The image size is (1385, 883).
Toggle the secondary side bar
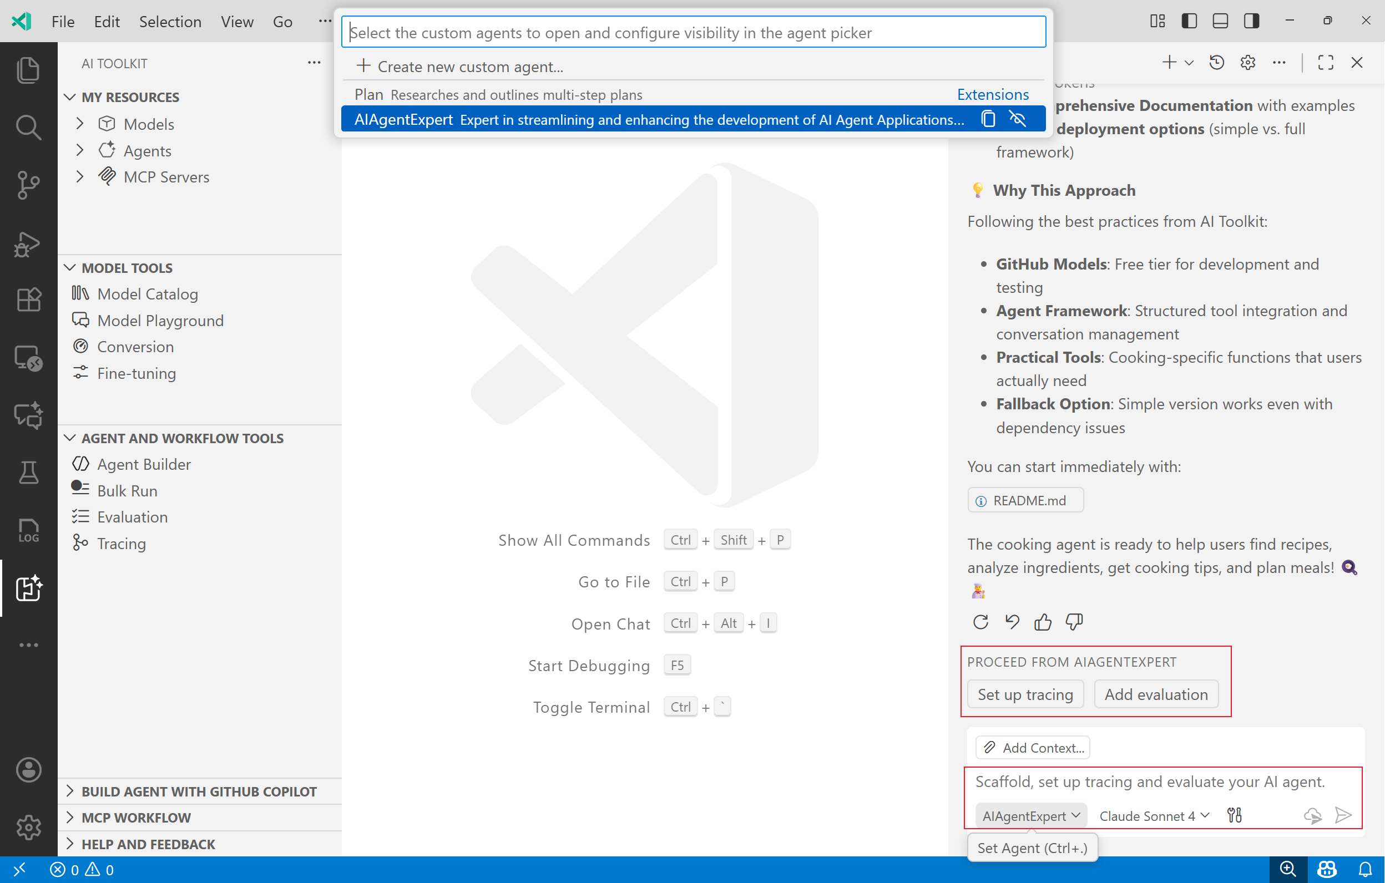point(1251,21)
